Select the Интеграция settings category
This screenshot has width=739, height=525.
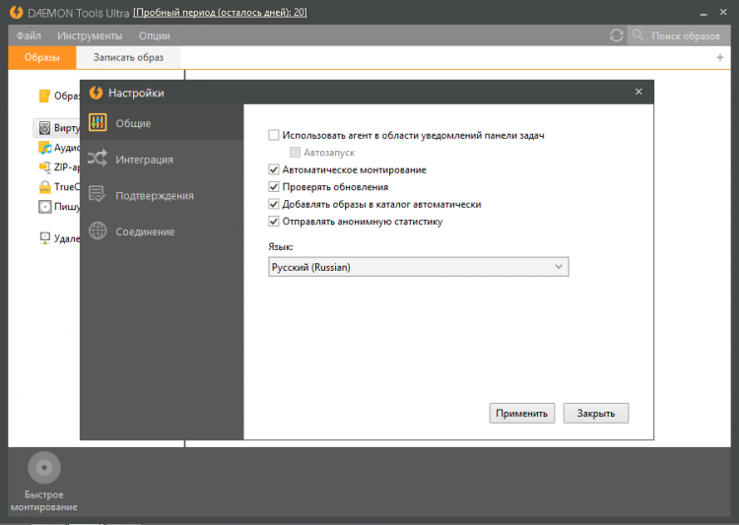click(162, 160)
